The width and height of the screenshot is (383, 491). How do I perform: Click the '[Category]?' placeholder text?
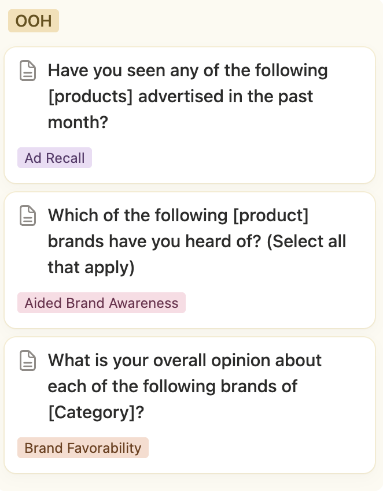(x=95, y=413)
